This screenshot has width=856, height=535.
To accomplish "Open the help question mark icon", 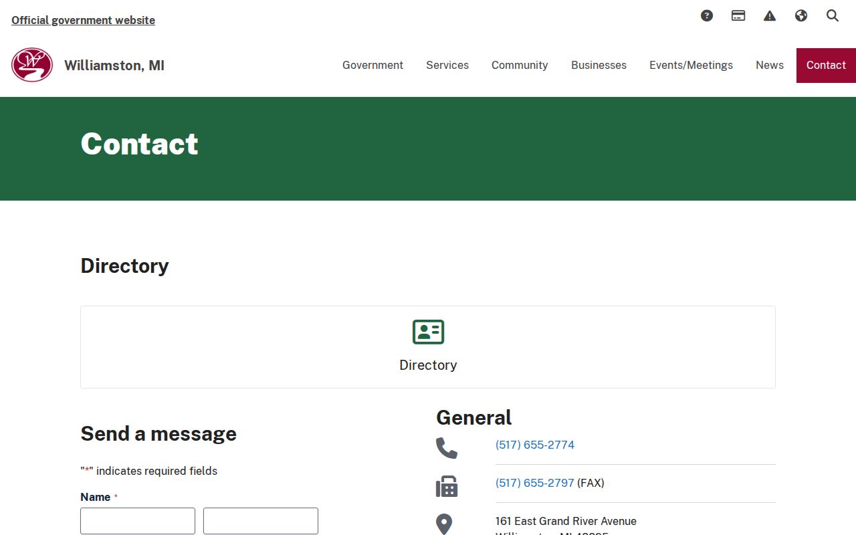I will coord(707,15).
